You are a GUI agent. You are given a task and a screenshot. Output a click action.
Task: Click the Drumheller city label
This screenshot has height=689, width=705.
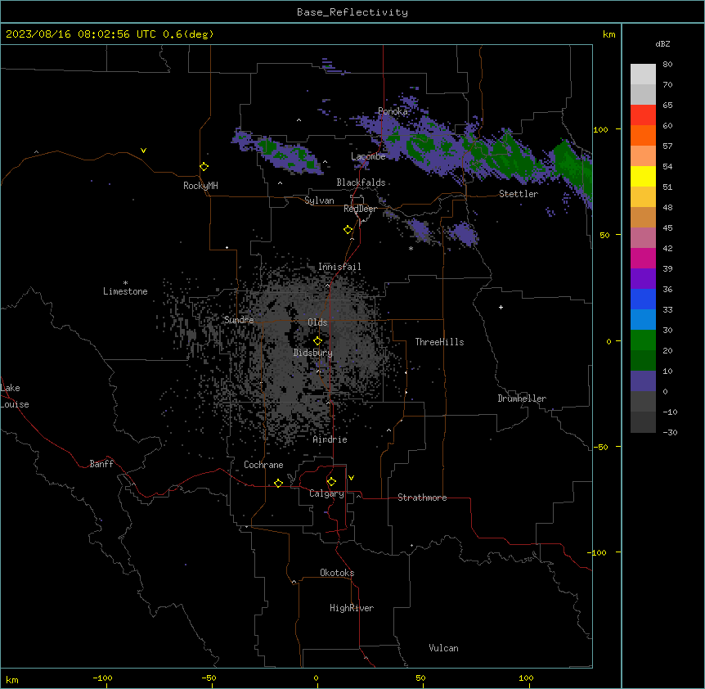522,399
